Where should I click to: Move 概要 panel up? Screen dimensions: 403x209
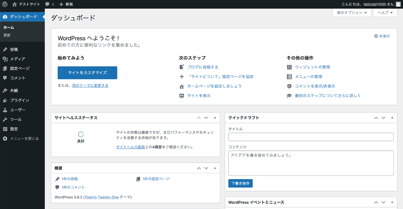(199, 168)
